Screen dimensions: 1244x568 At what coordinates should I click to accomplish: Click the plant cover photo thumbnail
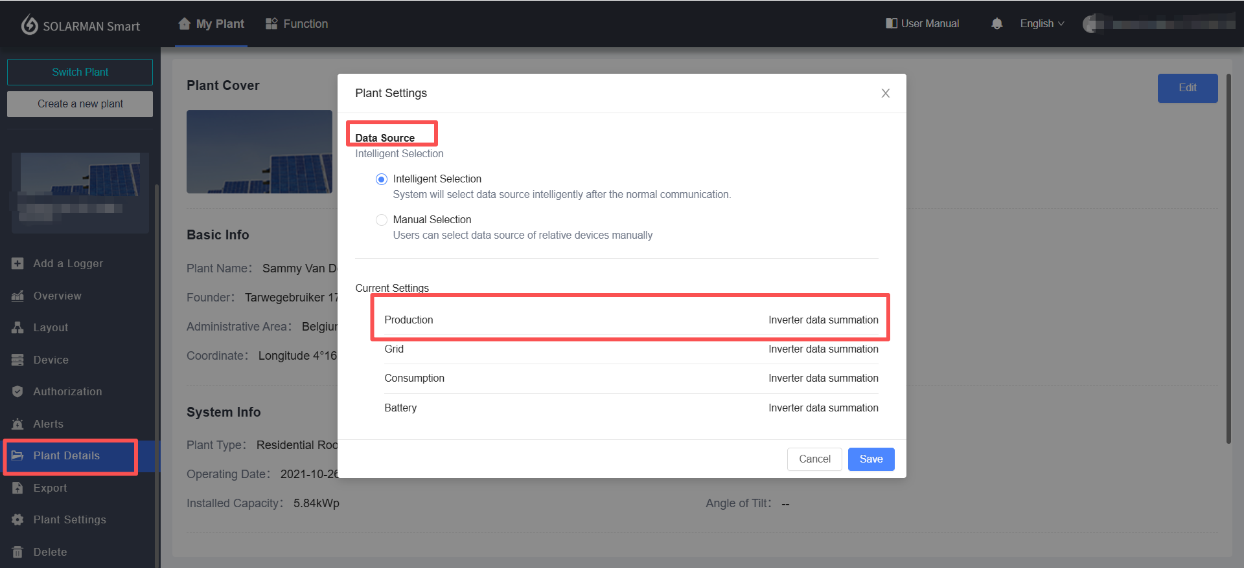tap(259, 151)
